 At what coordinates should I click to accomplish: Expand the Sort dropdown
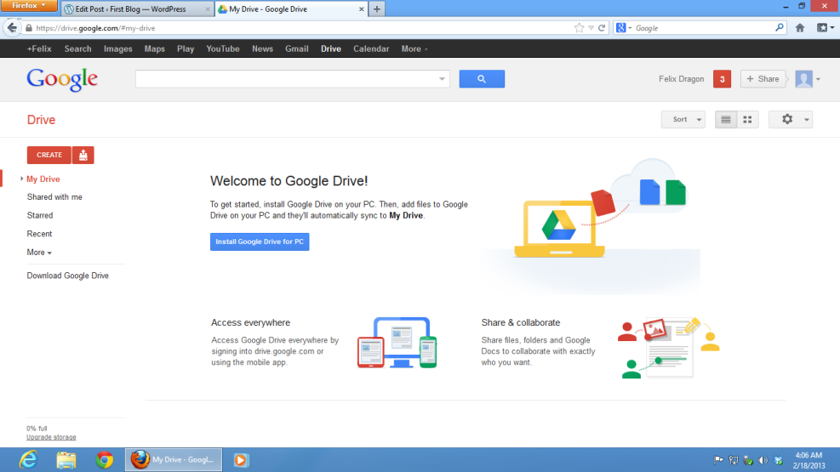683,120
